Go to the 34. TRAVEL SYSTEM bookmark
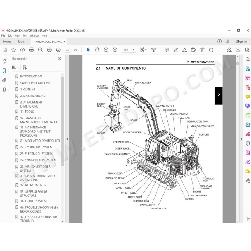This screenshot has height=251, width=251. [33, 201]
